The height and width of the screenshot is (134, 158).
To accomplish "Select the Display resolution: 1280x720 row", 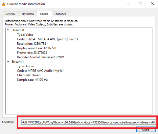I will [x=37, y=48].
